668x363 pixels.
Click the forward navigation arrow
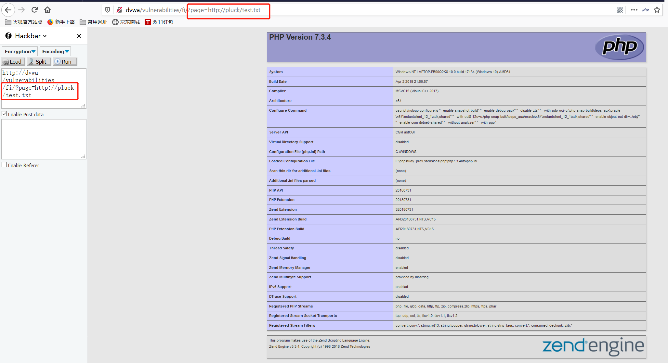tap(21, 10)
